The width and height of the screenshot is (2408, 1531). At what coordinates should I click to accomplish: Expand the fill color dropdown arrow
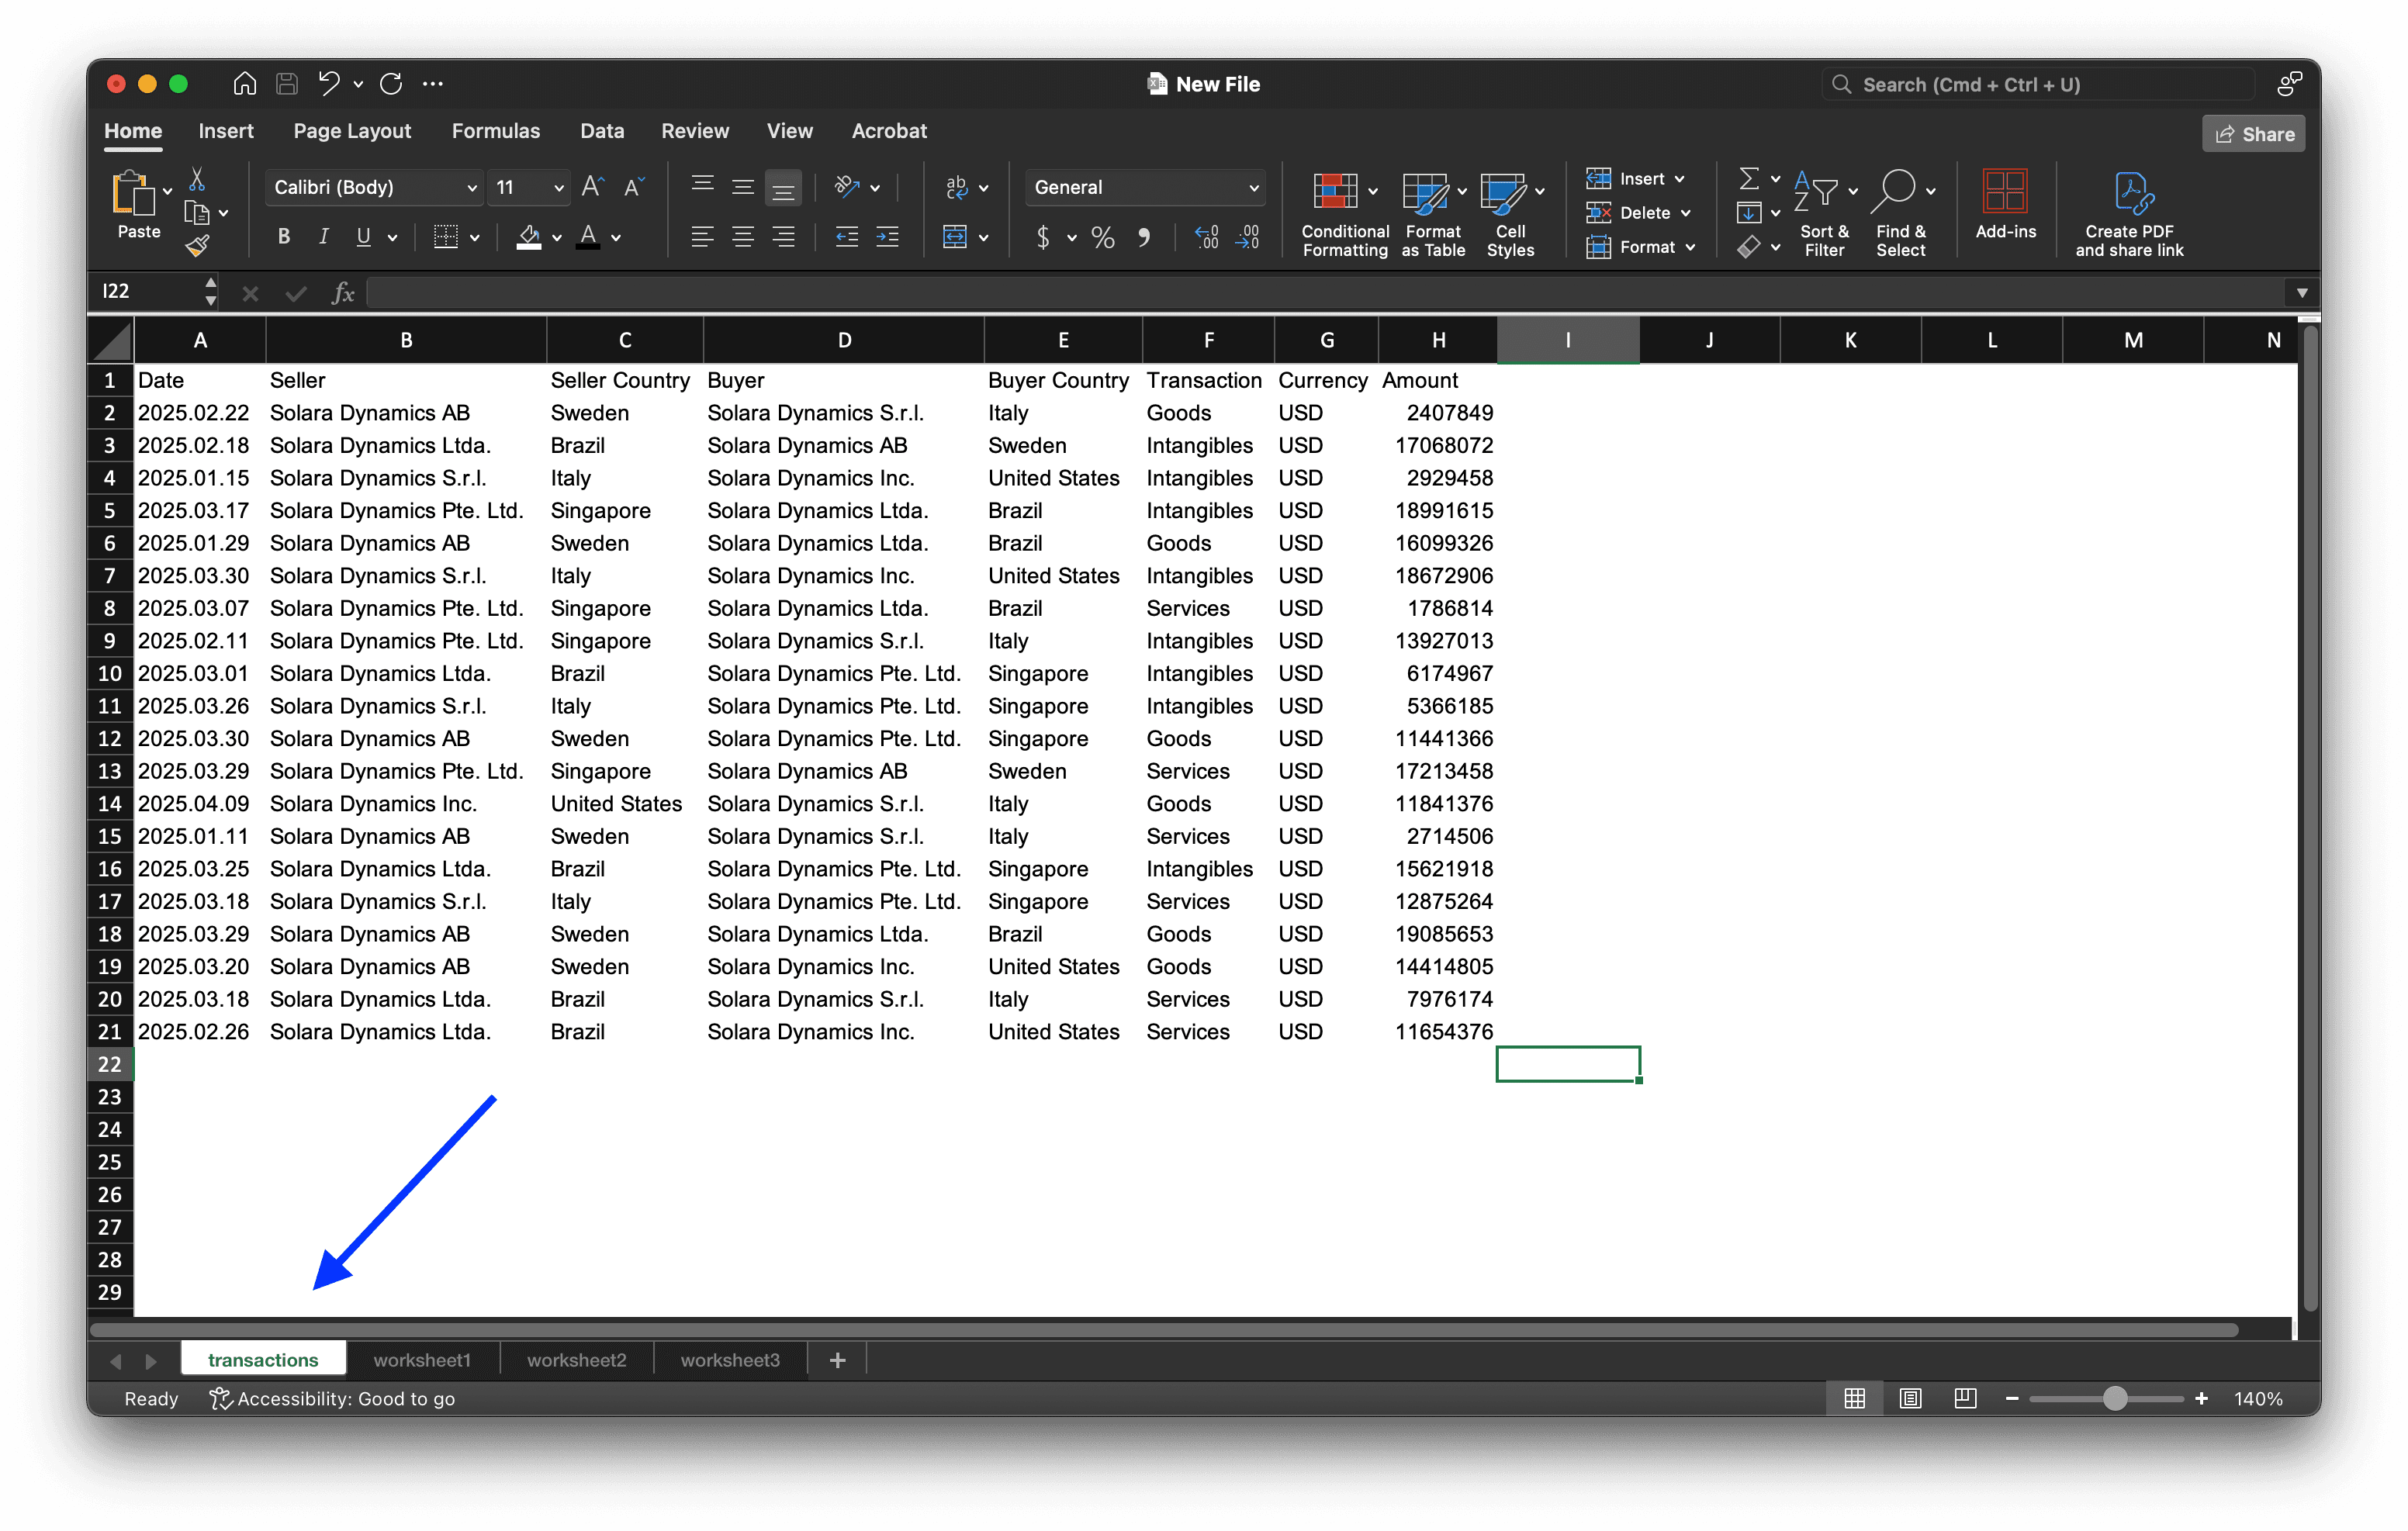click(x=557, y=237)
